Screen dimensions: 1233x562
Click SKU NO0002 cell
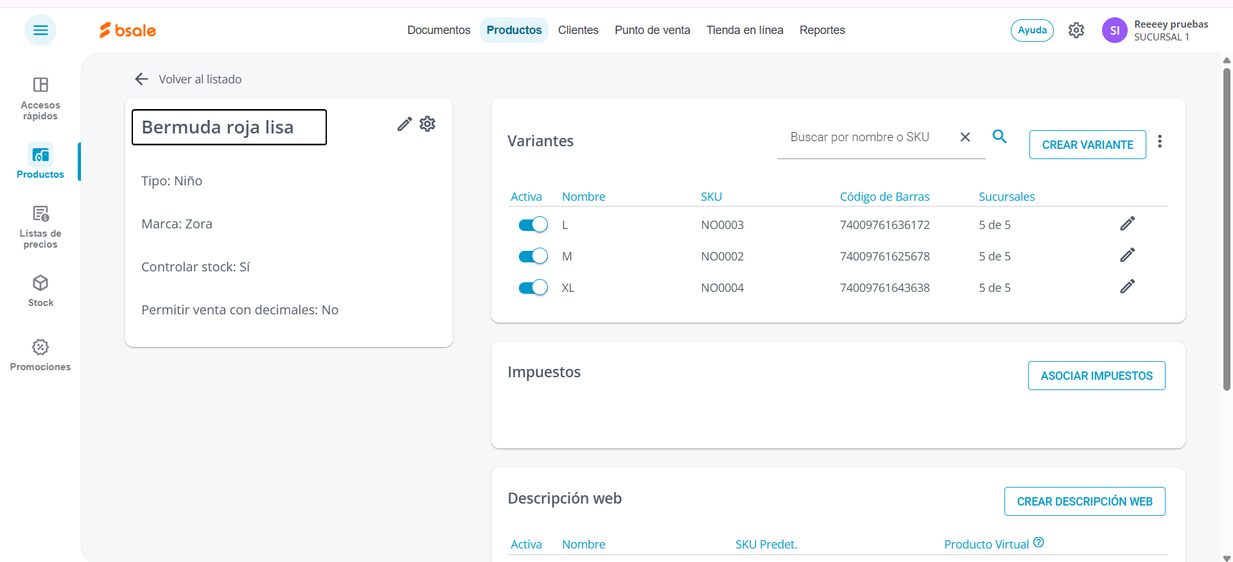pyautogui.click(x=722, y=257)
